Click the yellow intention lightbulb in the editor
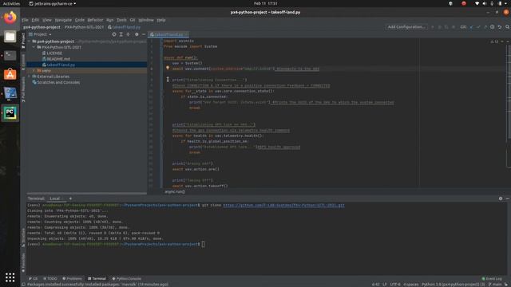The height and width of the screenshot is (287, 511). point(168,69)
